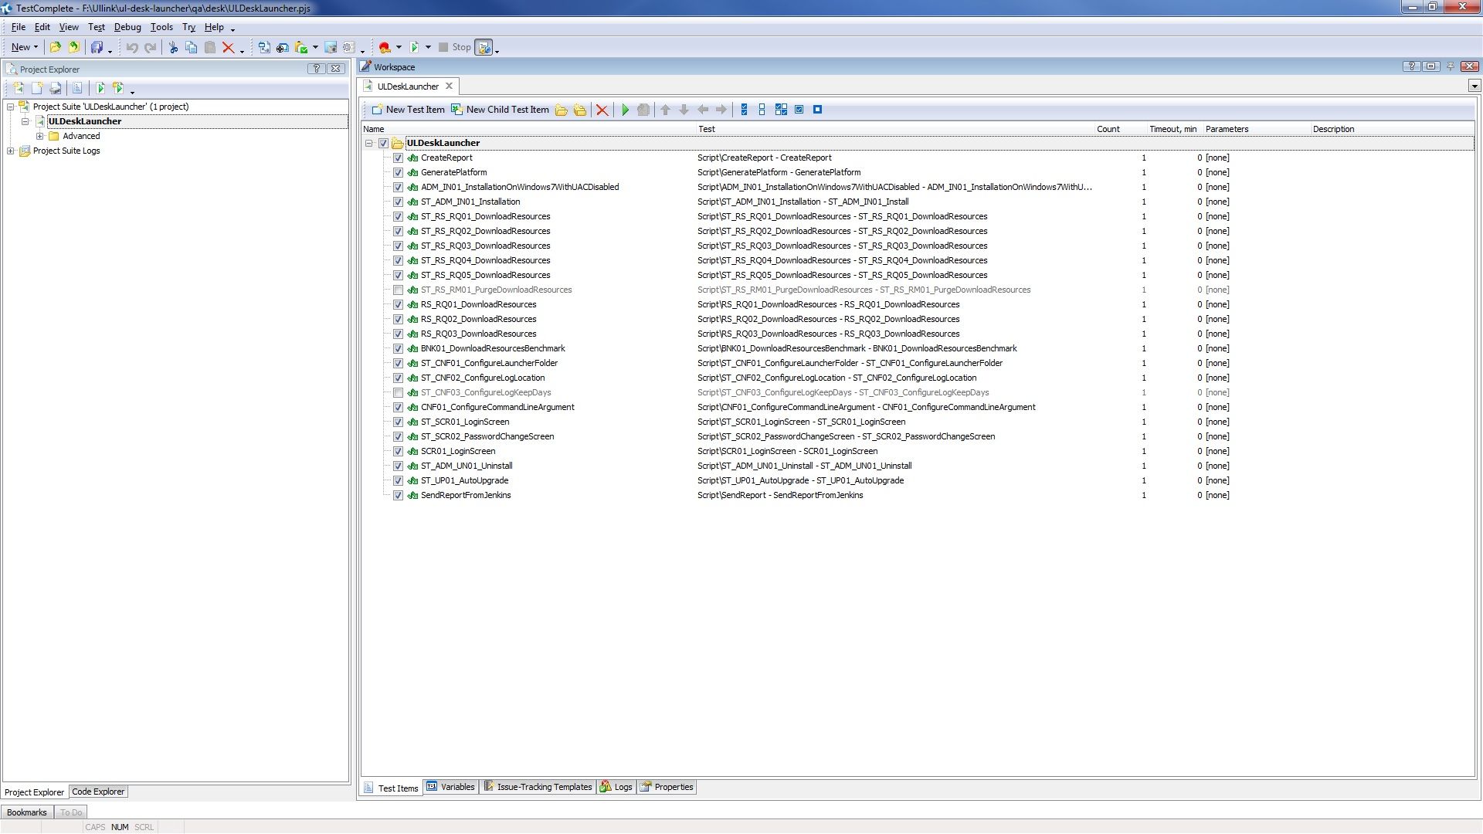
Task: Click the SCRL indicator in status bar
Action: [x=144, y=827]
